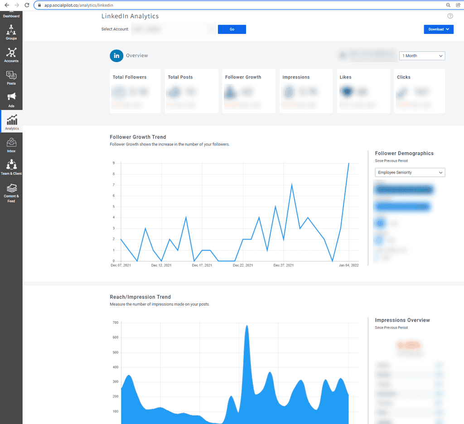Open the 1 Month time period dropdown
The width and height of the screenshot is (464, 424).
(x=422, y=56)
